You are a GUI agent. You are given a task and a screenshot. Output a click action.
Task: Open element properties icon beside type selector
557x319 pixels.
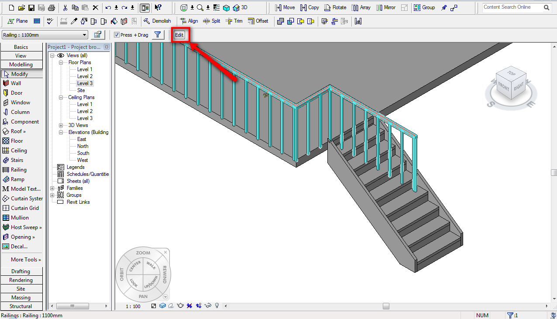tap(98, 35)
